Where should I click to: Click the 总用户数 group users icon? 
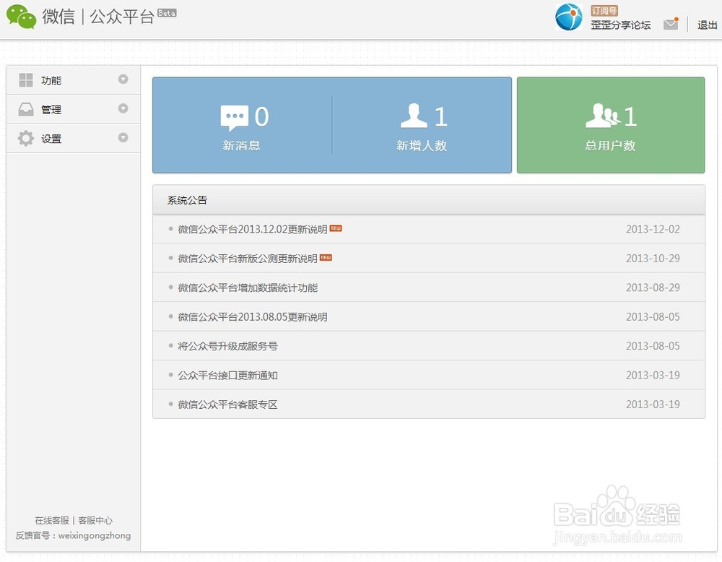603,116
